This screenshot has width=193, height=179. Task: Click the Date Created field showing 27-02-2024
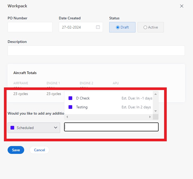tap(77, 27)
